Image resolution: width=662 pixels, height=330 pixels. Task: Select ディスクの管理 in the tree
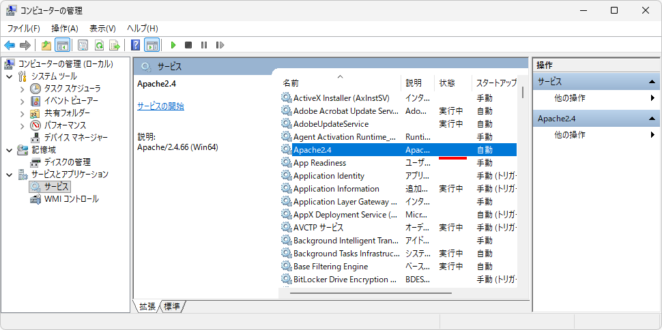pyautogui.click(x=67, y=162)
